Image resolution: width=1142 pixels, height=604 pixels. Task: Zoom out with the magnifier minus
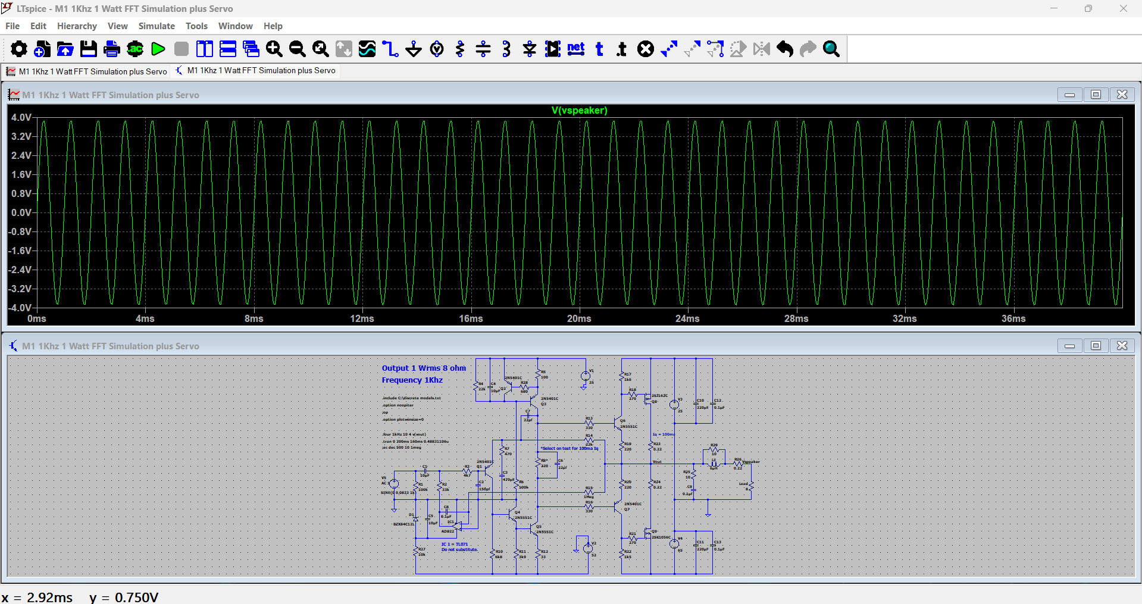pos(298,49)
